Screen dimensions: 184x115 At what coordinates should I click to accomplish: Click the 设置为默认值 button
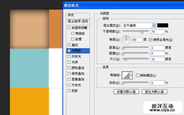click(126, 92)
